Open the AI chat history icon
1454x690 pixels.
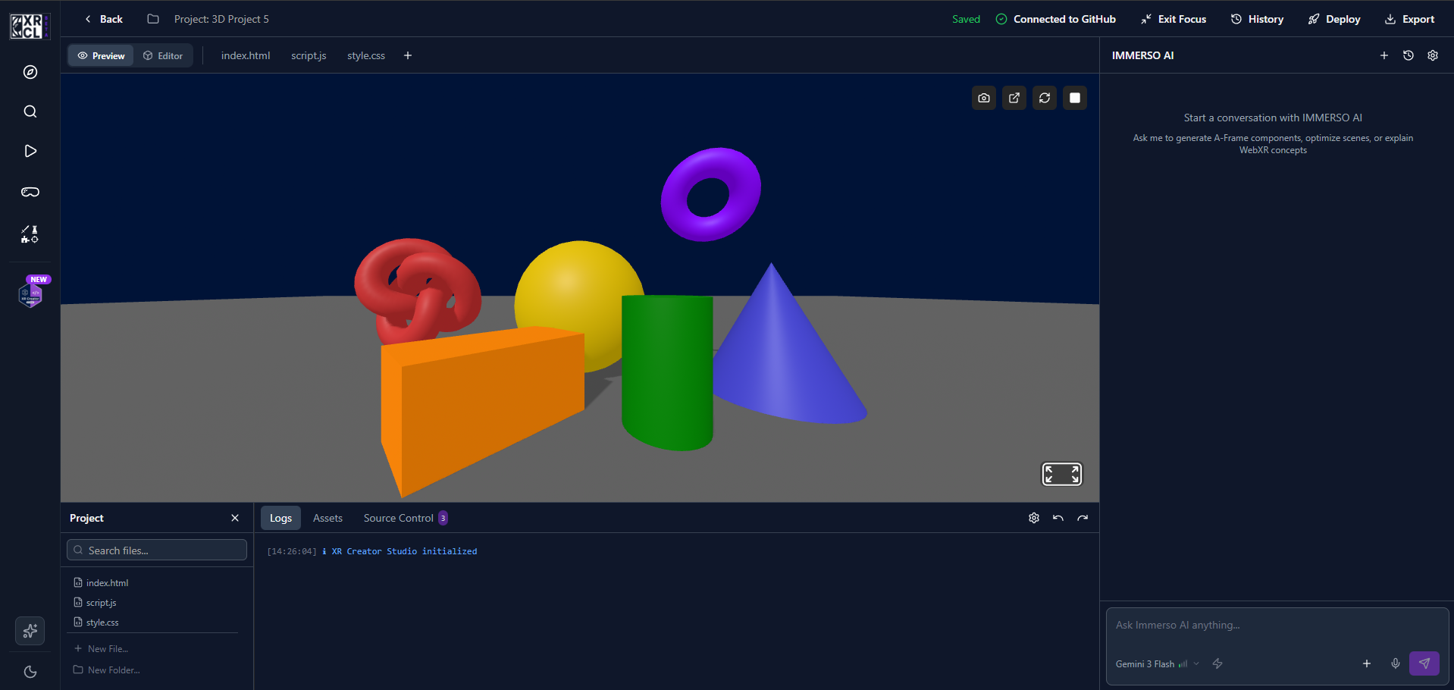1408,55
